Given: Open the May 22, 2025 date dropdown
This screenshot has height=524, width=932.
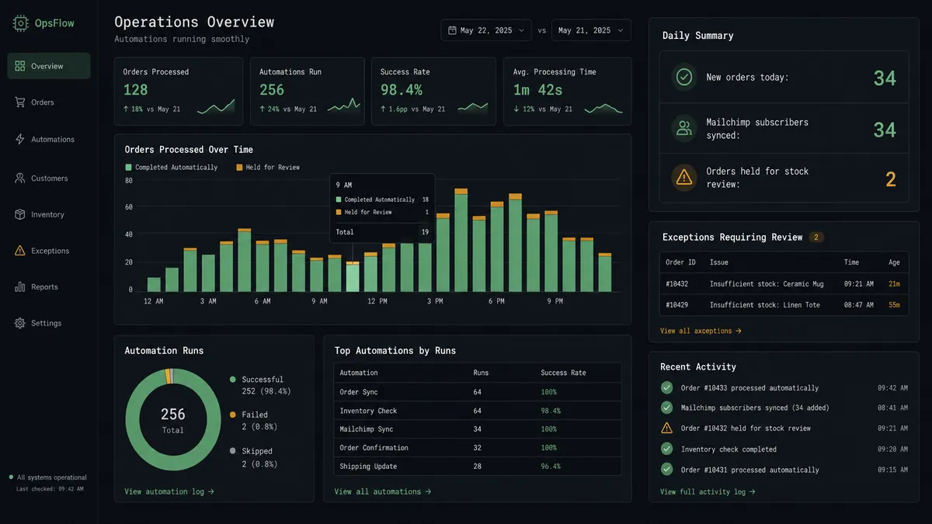Looking at the screenshot, I should tap(486, 30).
